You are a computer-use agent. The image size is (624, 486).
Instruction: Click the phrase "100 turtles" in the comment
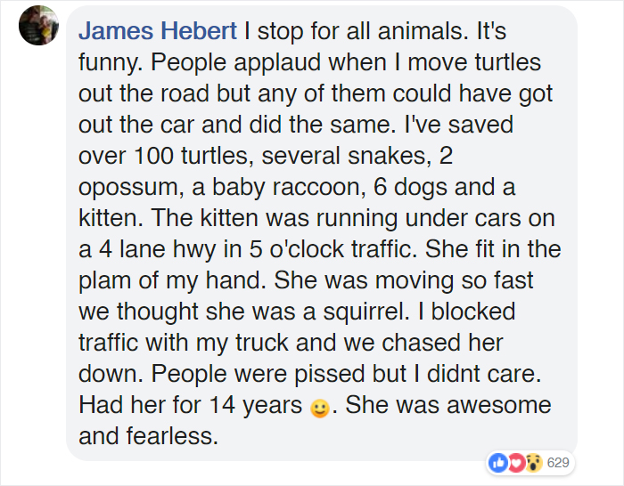click(191, 156)
